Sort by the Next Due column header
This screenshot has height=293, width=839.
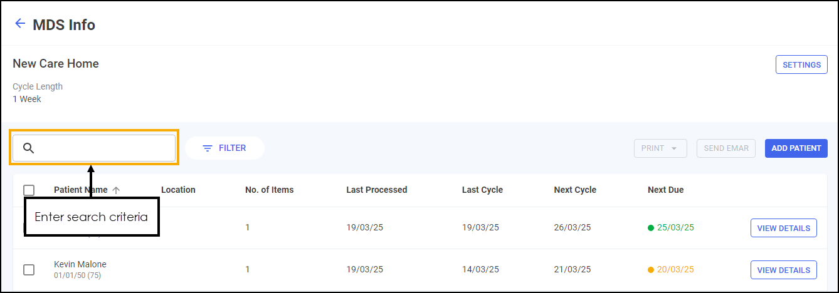[665, 190]
